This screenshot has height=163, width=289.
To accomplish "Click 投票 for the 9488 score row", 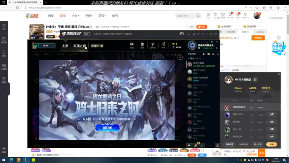I will [272, 122].
